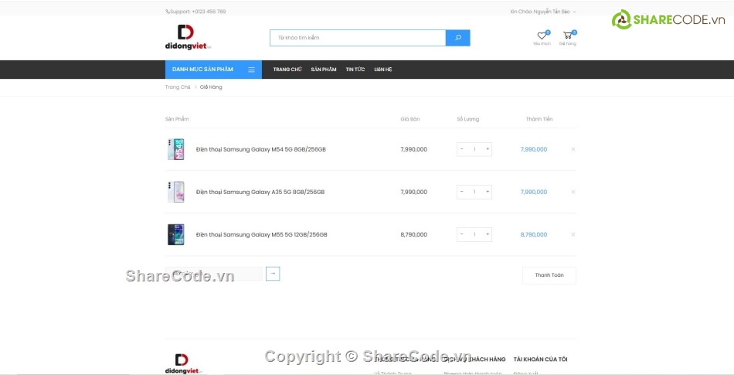
Task: Open the Liên Hệ menu item
Action: tap(383, 70)
